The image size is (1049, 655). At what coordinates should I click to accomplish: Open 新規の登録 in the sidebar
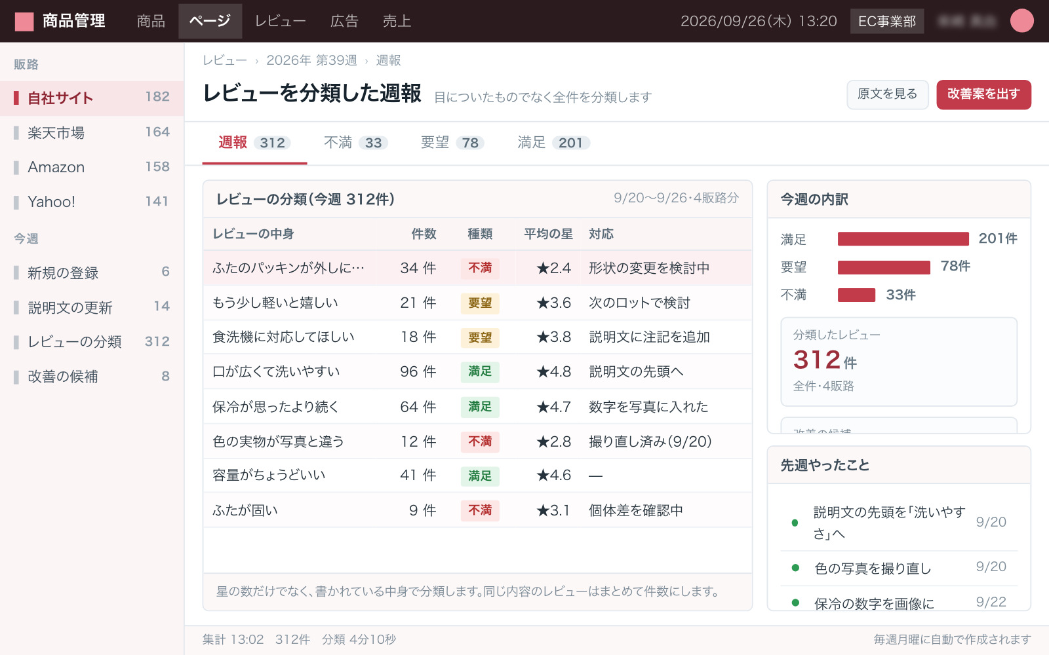[x=92, y=272]
